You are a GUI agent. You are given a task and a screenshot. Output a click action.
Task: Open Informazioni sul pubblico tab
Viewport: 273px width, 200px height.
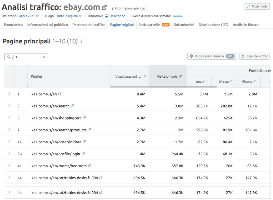[x=48, y=25]
